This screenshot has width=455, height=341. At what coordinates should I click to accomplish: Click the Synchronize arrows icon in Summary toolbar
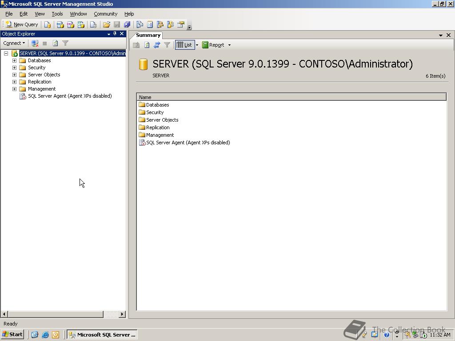coord(157,45)
